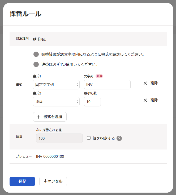Open the 書式1 dropdown showing 固定文字列

click(56, 85)
